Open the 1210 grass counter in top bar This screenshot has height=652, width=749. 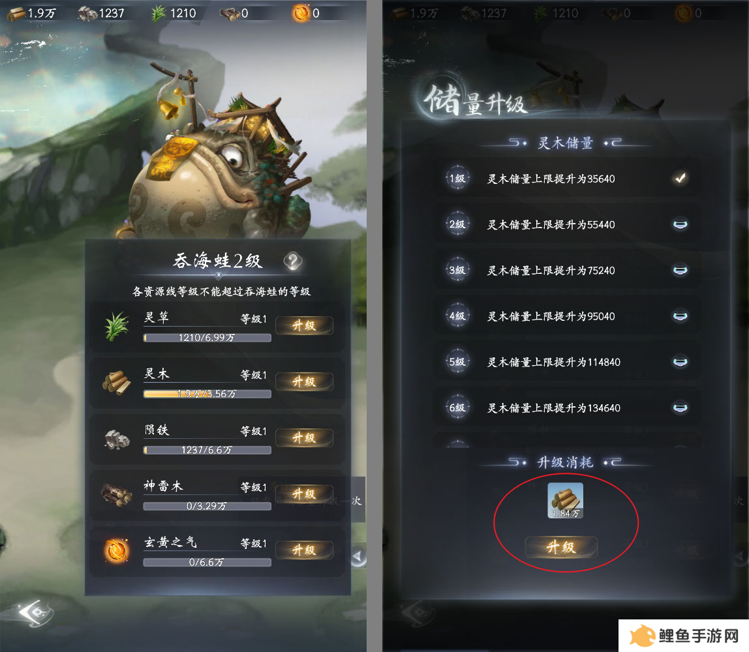click(x=174, y=13)
